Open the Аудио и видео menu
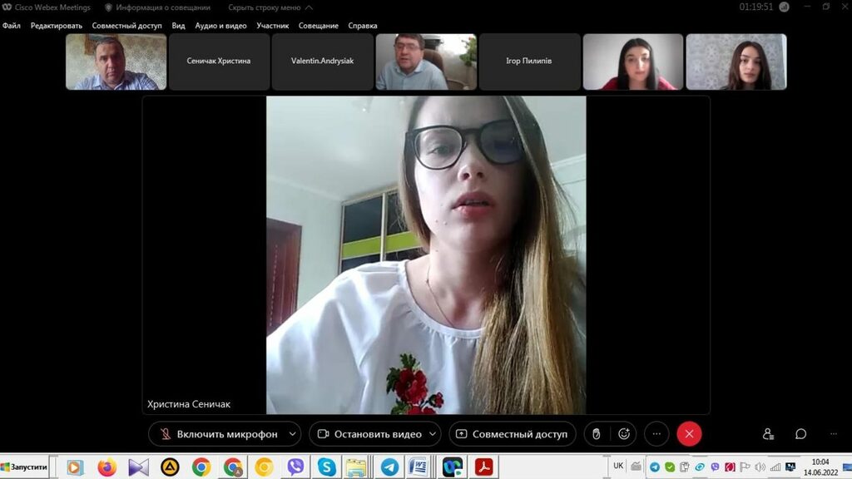This screenshot has height=479, width=852. [x=220, y=26]
